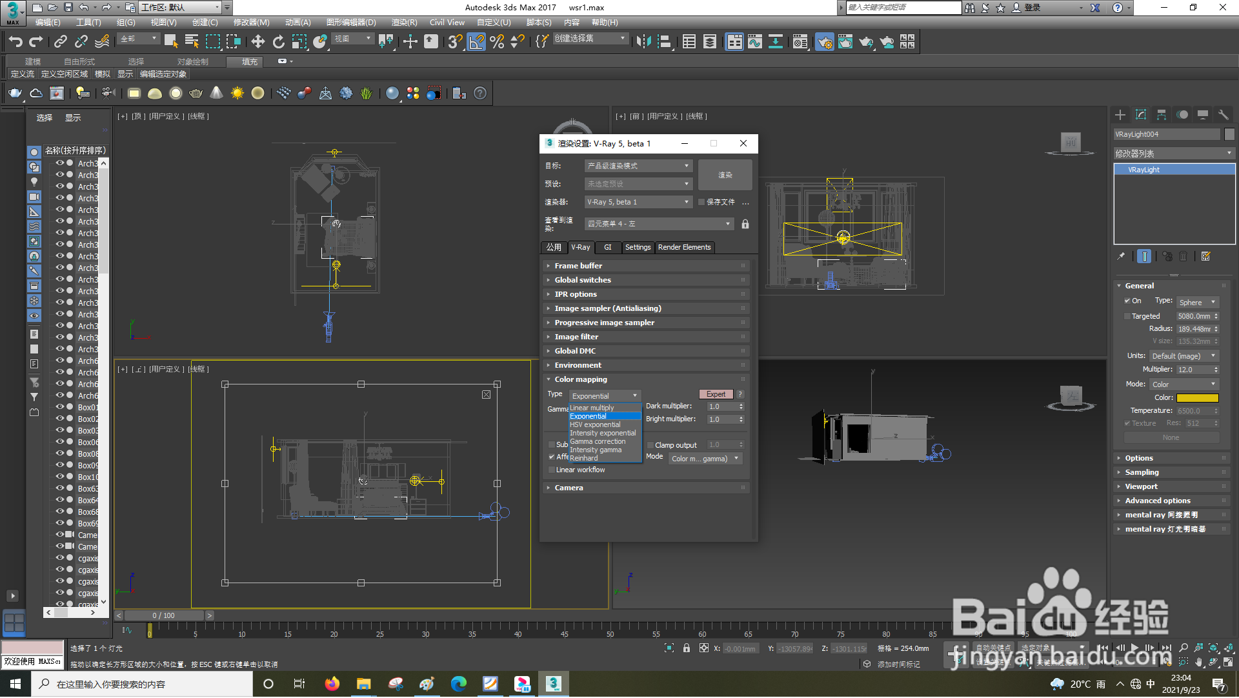Expand the Camera rollout
This screenshot has width=1239, height=698.
[x=645, y=488]
